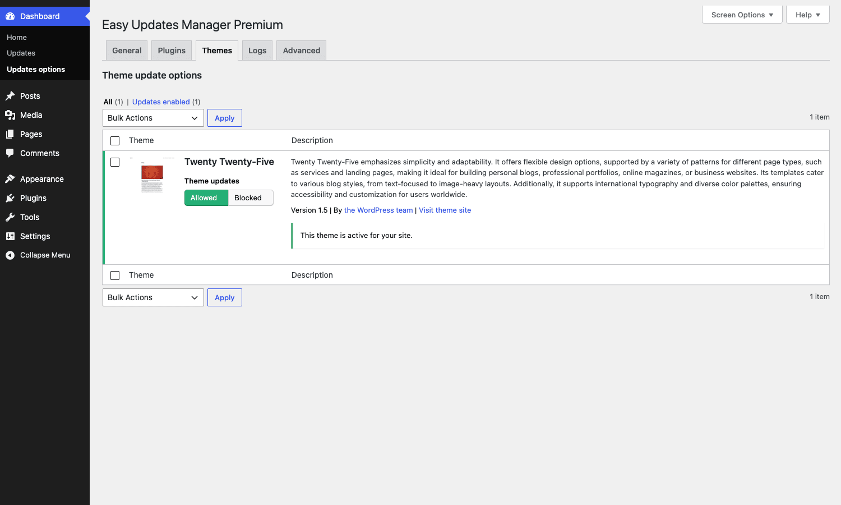This screenshot has width=841, height=505.
Task: Show all themes with the All filter
Action: [x=108, y=102]
